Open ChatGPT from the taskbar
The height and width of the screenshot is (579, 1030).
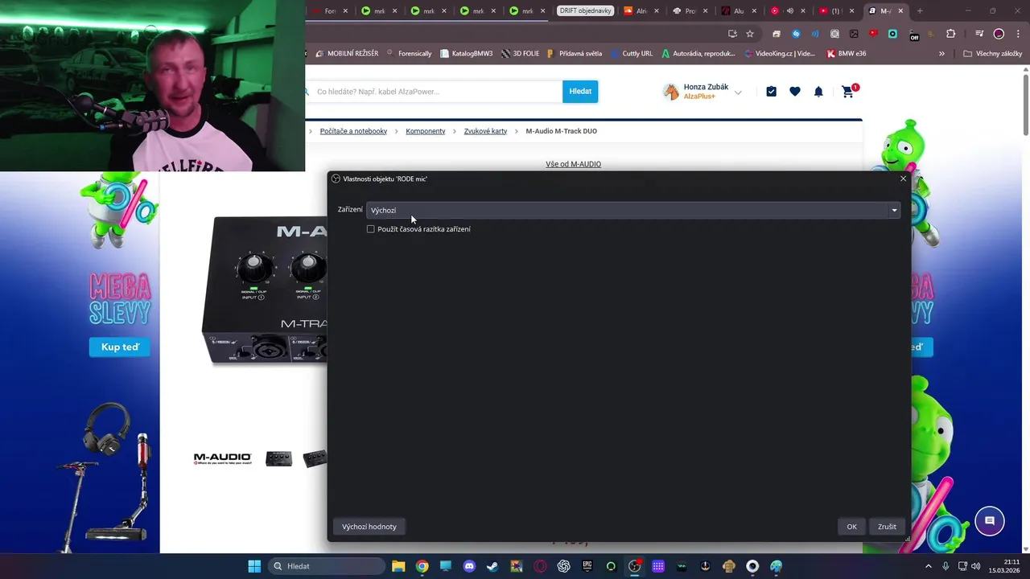[x=563, y=566]
